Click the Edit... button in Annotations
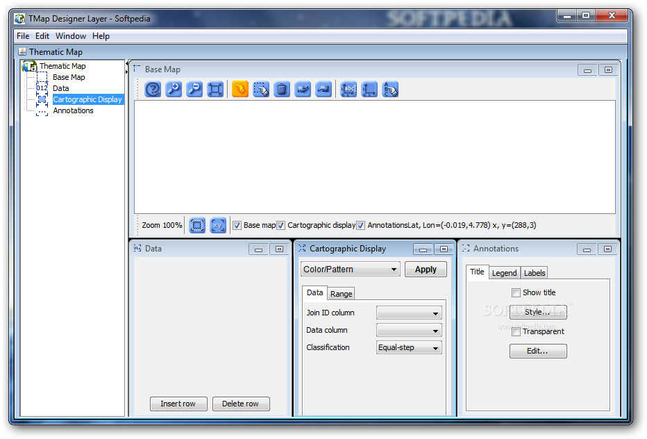 [537, 351]
